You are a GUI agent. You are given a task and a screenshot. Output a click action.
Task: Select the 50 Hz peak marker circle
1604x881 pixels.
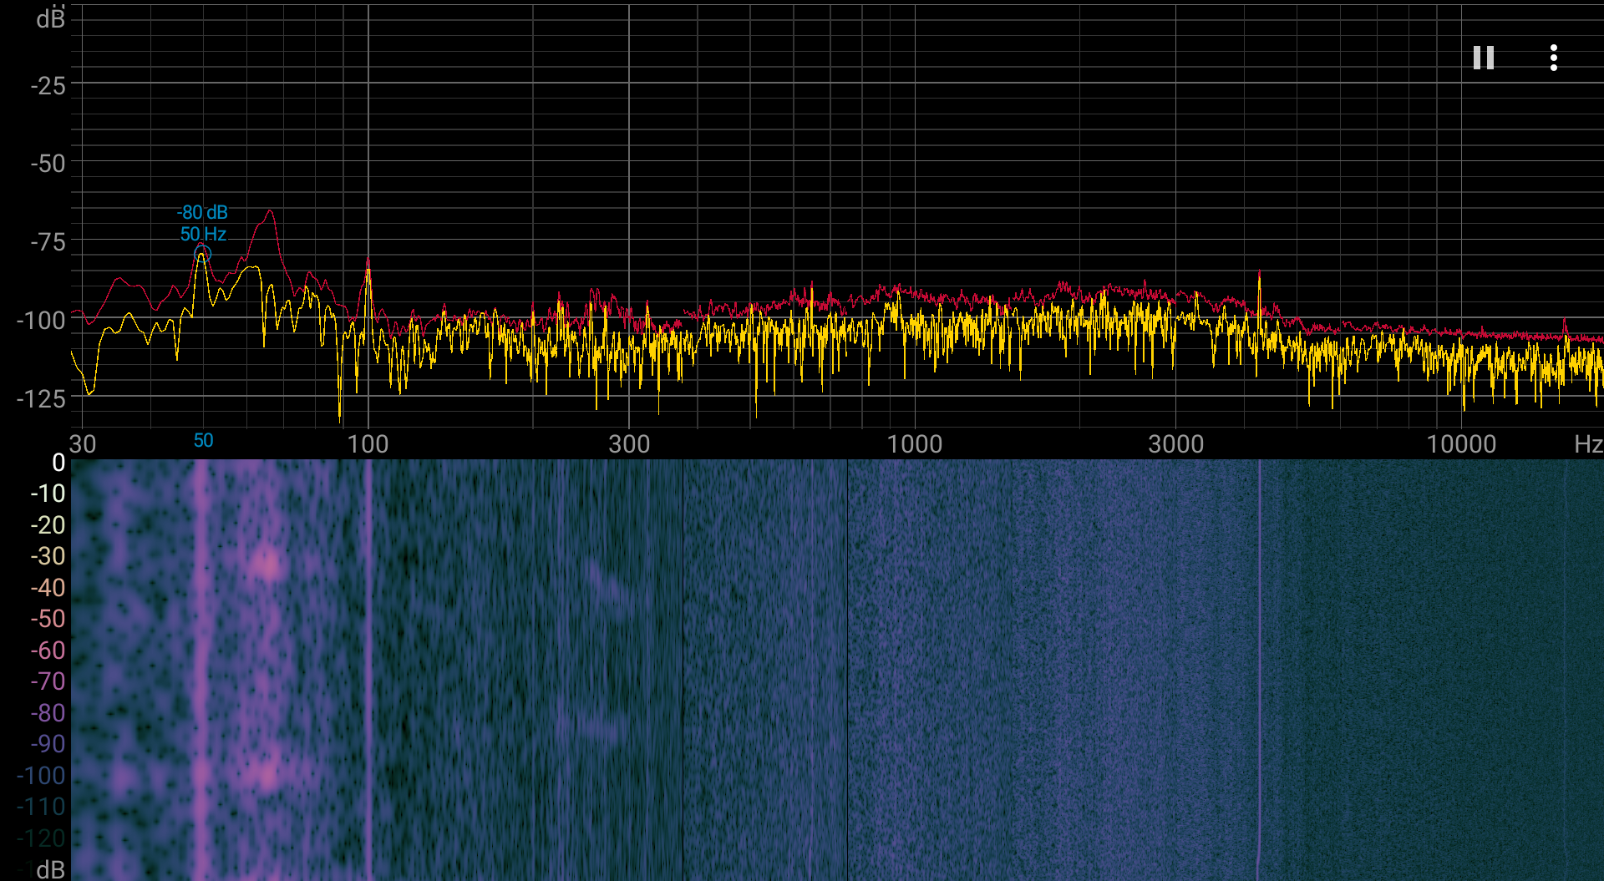pyautogui.click(x=202, y=253)
